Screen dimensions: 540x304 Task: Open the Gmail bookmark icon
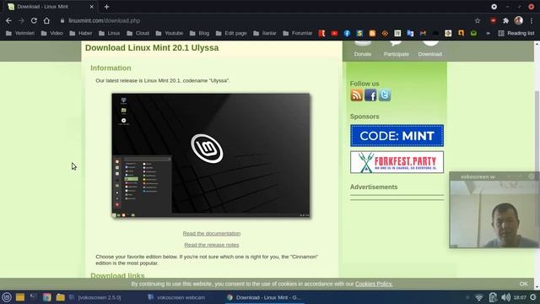423,33
